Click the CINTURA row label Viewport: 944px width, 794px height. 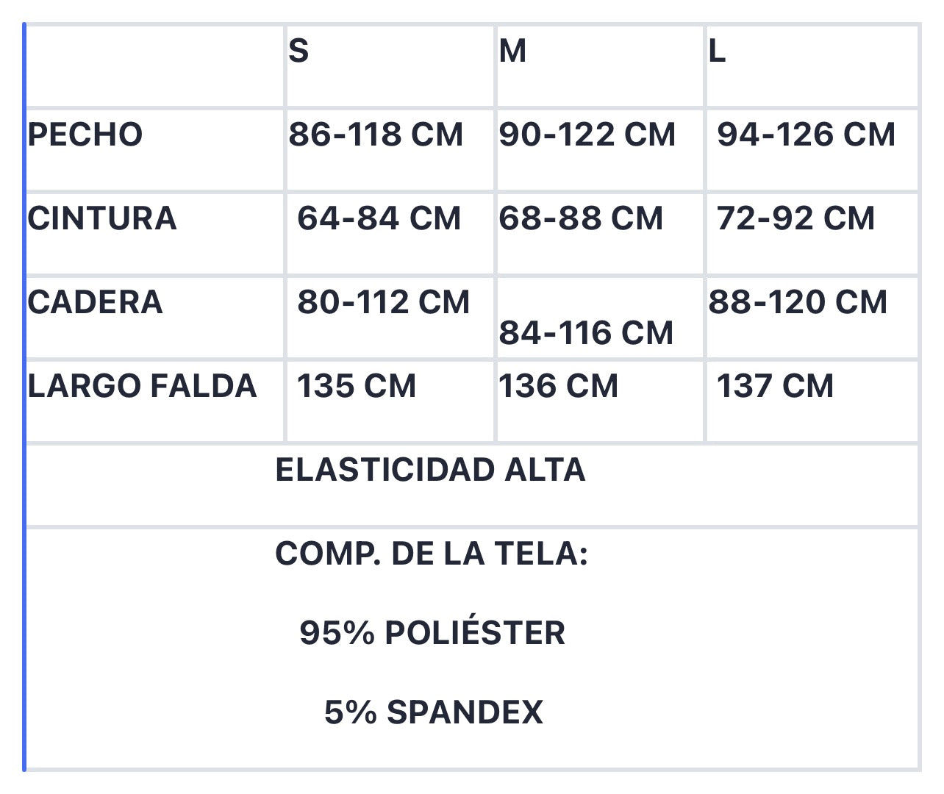(102, 218)
